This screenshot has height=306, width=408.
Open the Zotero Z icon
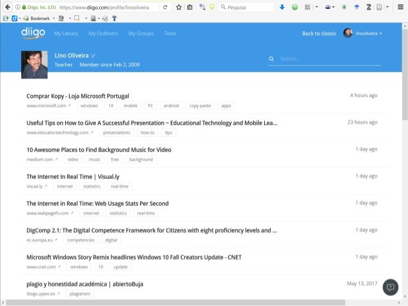point(369,7)
